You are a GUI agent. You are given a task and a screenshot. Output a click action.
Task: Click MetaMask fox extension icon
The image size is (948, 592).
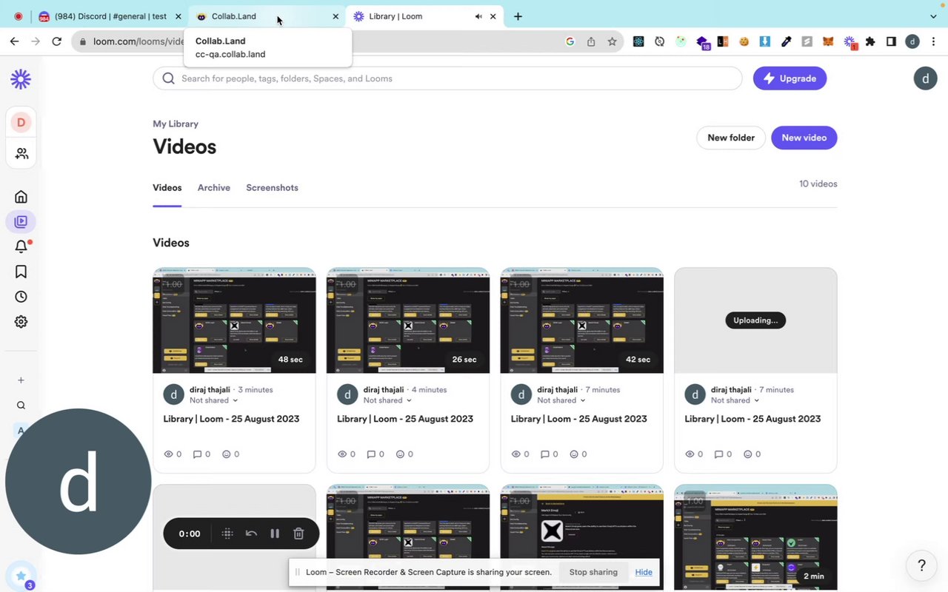point(828,42)
